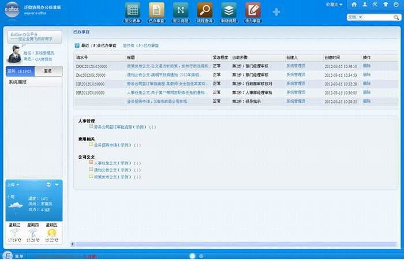Click the icon beside 通知公告公文 in 公司公文
This screenshot has width=404, height=261.
click(91, 169)
